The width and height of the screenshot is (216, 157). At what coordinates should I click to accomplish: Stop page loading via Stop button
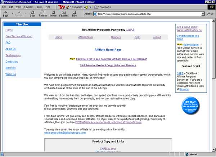point(32,14)
